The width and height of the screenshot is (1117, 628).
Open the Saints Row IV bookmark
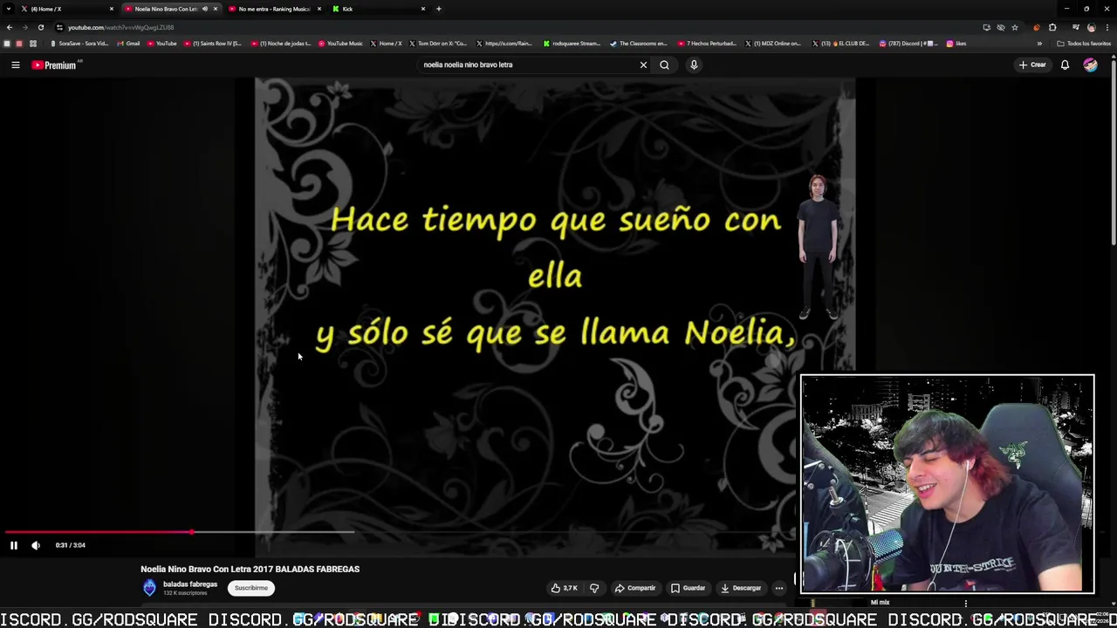tap(213, 44)
